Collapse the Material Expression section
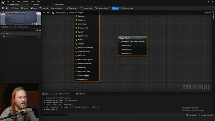The width and height of the screenshot is (215, 121). pyautogui.click(x=1, y=34)
